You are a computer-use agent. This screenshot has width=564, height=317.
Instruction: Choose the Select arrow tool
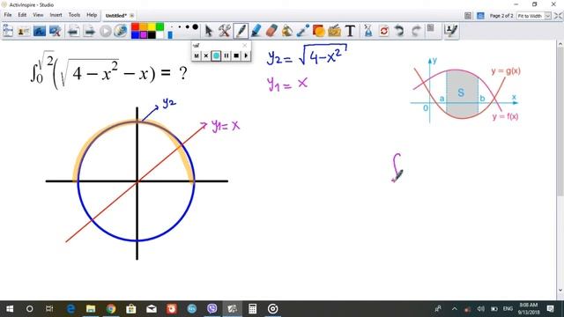pyautogui.click(x=208, y=32)
